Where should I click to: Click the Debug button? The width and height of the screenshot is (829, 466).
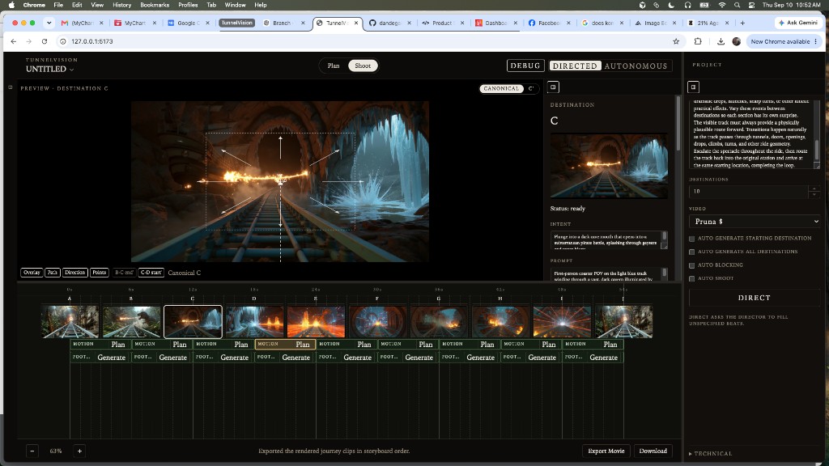pos(525,66)
